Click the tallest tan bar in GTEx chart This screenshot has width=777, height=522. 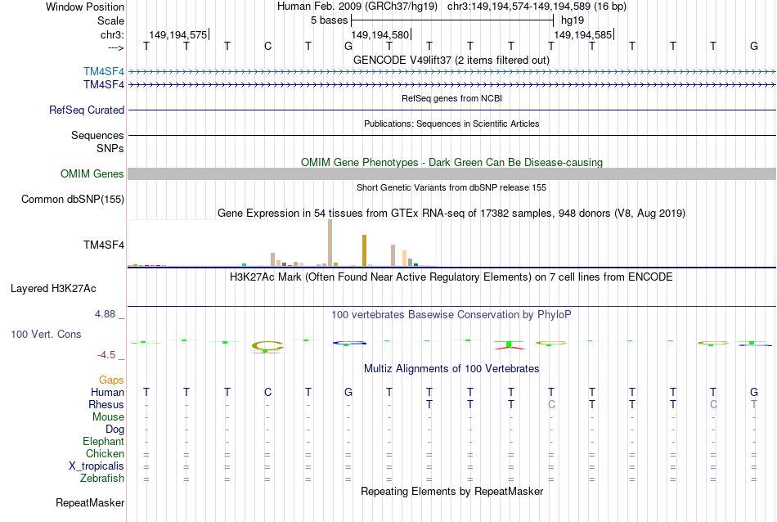tap(330, 243)
